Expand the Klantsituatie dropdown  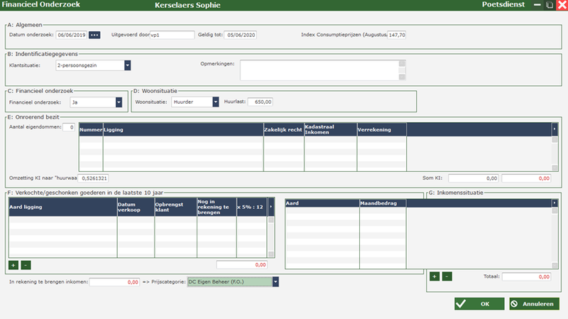click(128, 65)
